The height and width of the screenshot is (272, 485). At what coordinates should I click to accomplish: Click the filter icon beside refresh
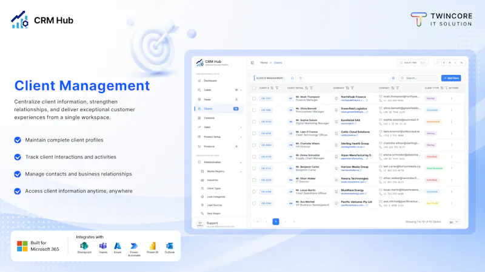click(x=300, y=78)
